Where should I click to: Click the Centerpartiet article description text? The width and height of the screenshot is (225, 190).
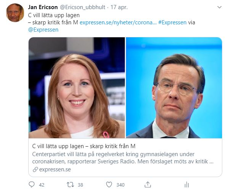click(123, 158)
